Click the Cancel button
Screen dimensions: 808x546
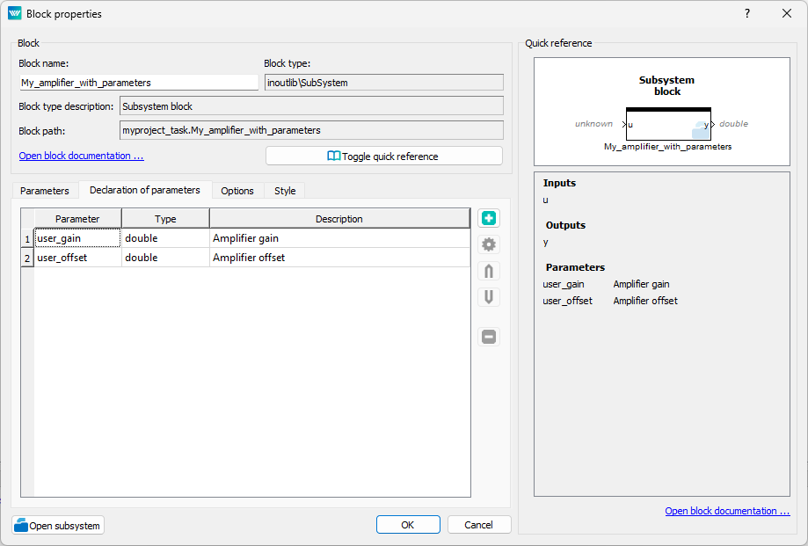coord(479,525)
